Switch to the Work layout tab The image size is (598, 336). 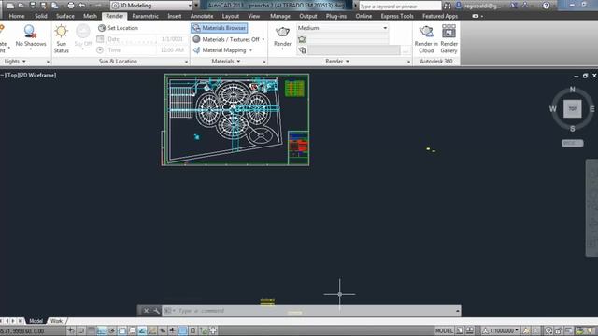[x=56, y=321]
